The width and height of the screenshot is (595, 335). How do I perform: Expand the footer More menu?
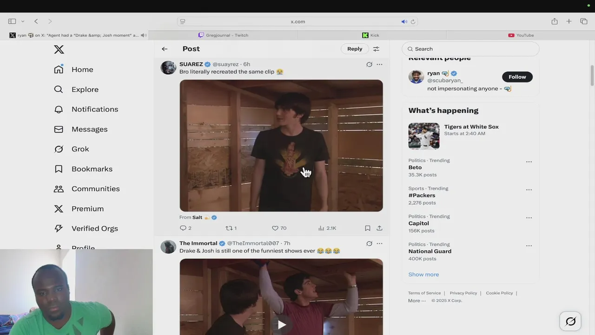(x=416, y=301)
